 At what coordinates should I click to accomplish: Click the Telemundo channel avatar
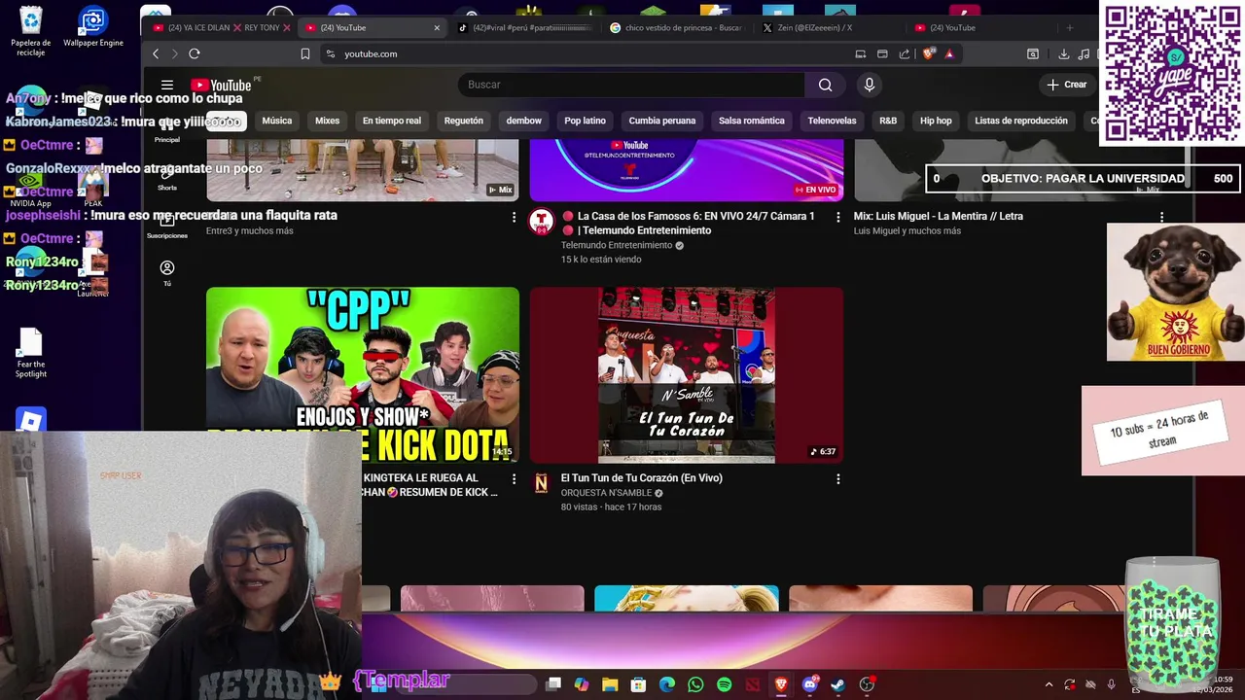pyautogui.click(x=541, y=222)
